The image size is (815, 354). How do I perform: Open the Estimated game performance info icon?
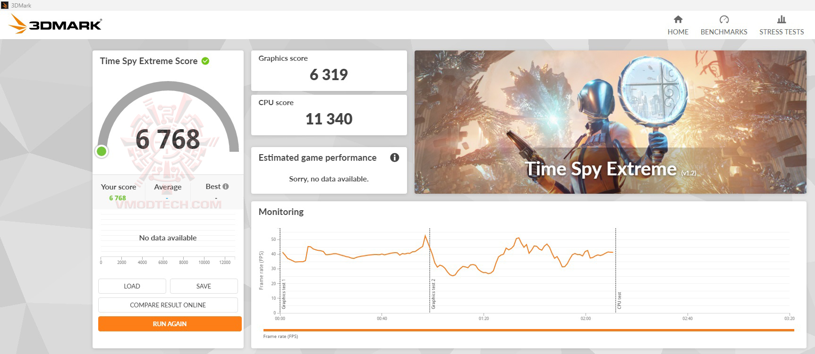click(395, 157)
